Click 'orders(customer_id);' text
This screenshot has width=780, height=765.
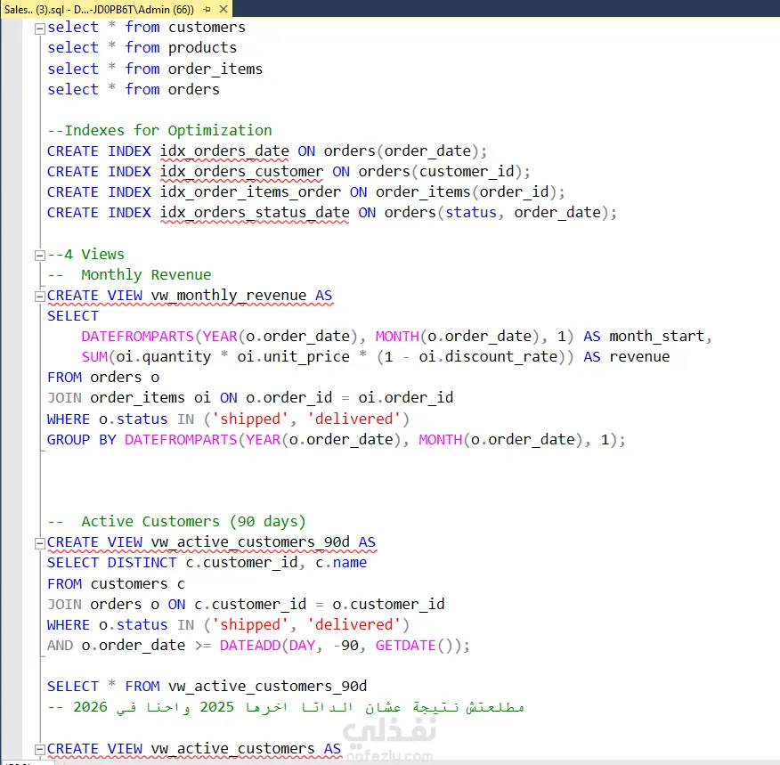pos(444,172)
